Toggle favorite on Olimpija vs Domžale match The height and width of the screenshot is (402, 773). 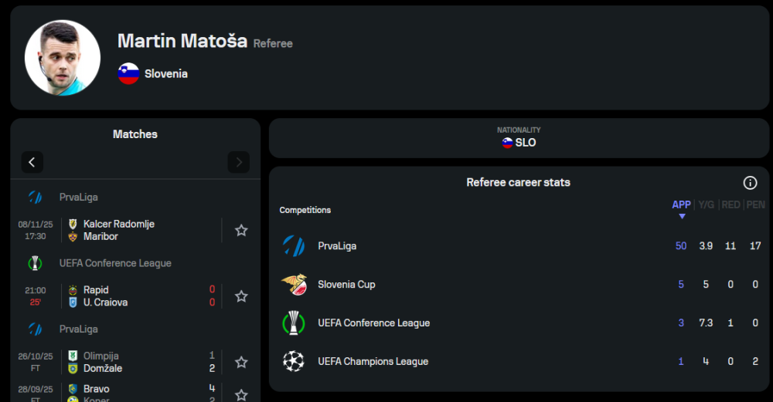click(x=241, y=362)
